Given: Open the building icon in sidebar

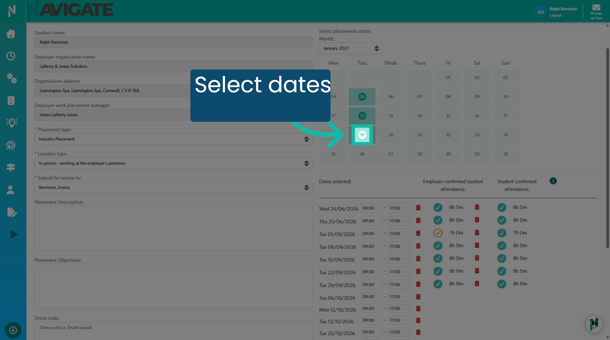Looking at the screenshot, I should pyautogui.click(x=11, y=101).
